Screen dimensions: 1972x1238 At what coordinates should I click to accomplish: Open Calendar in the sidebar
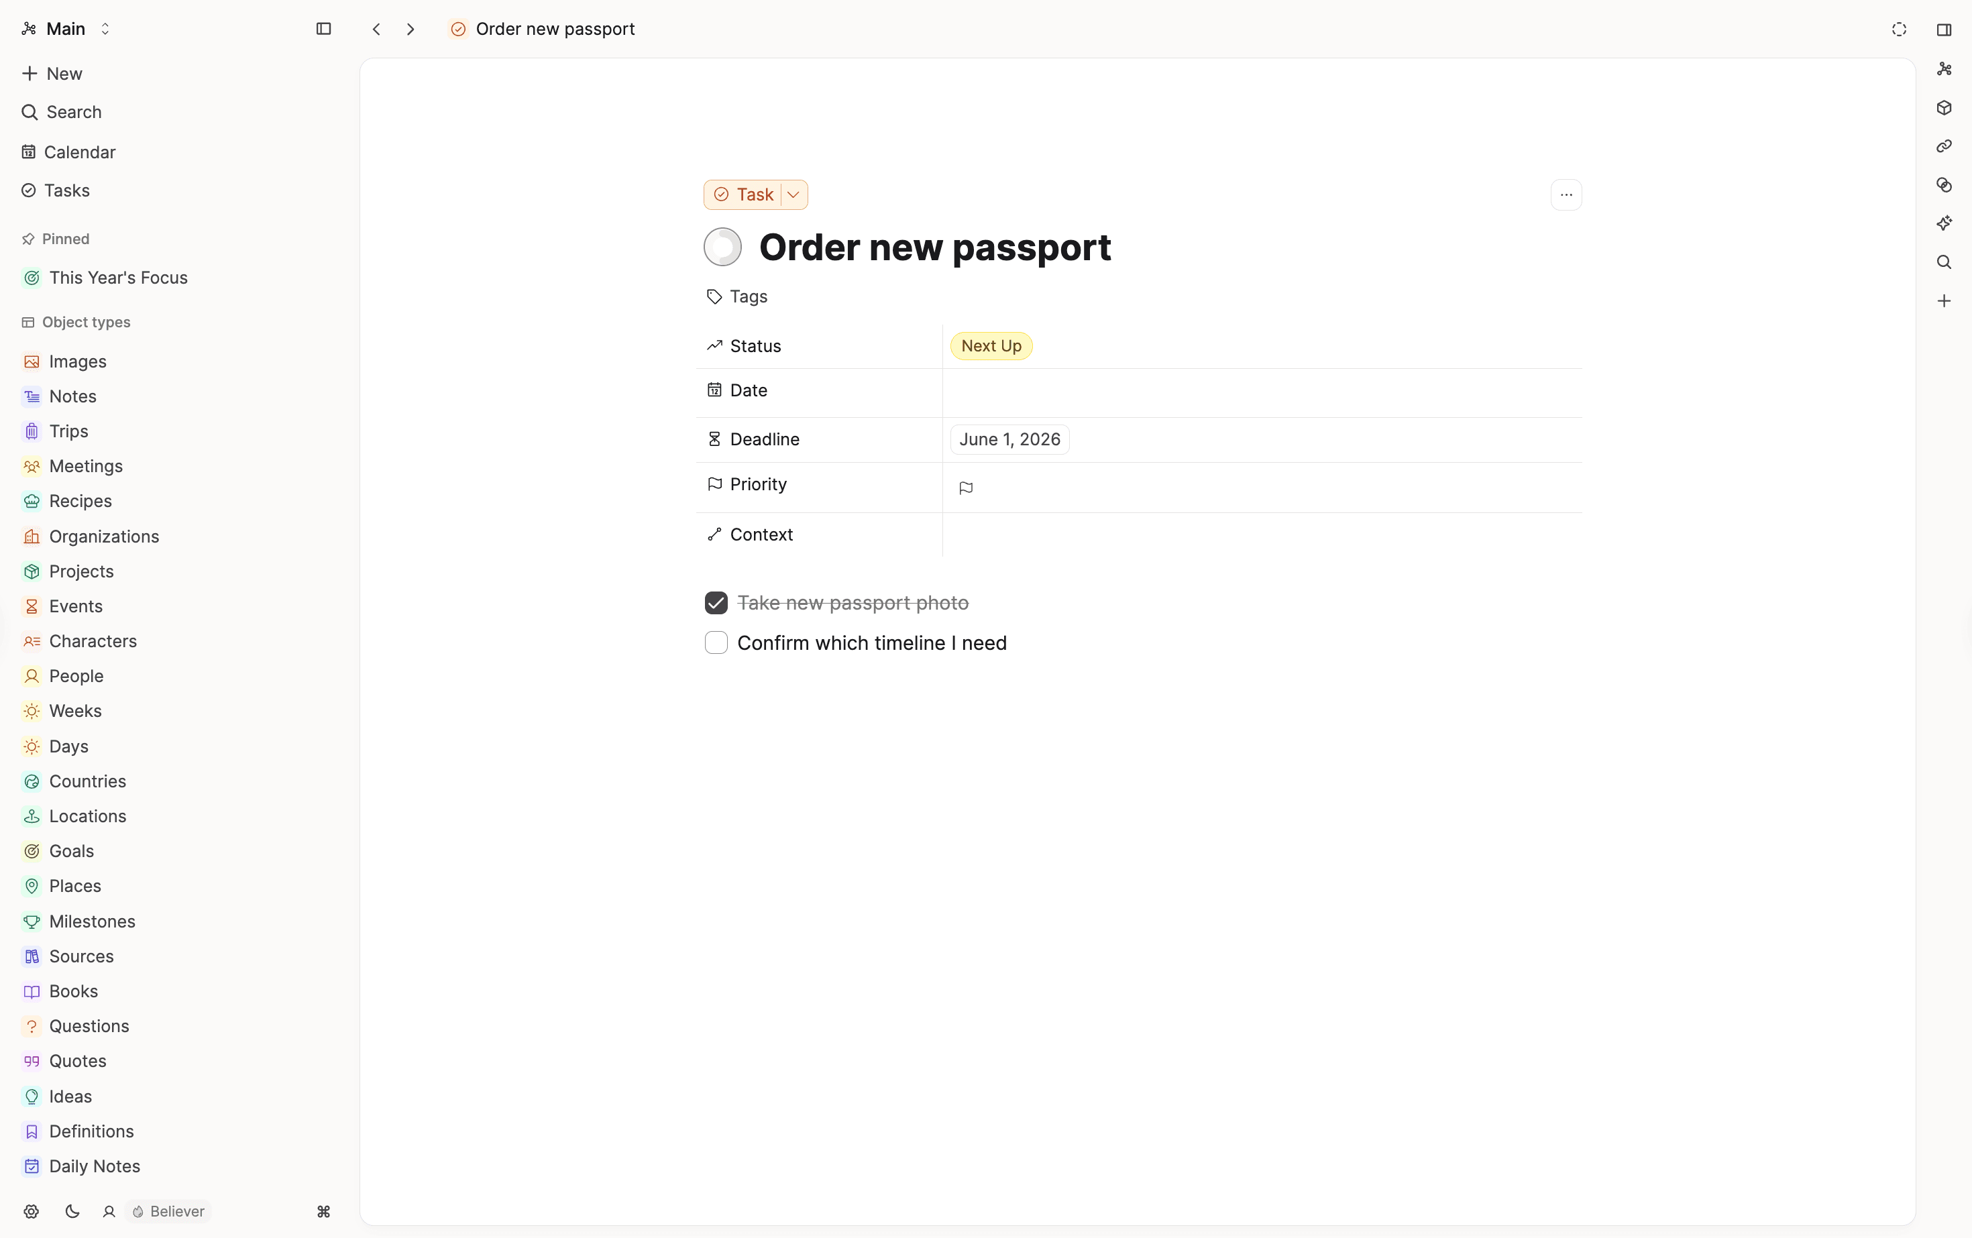click(x=79, y=152)
